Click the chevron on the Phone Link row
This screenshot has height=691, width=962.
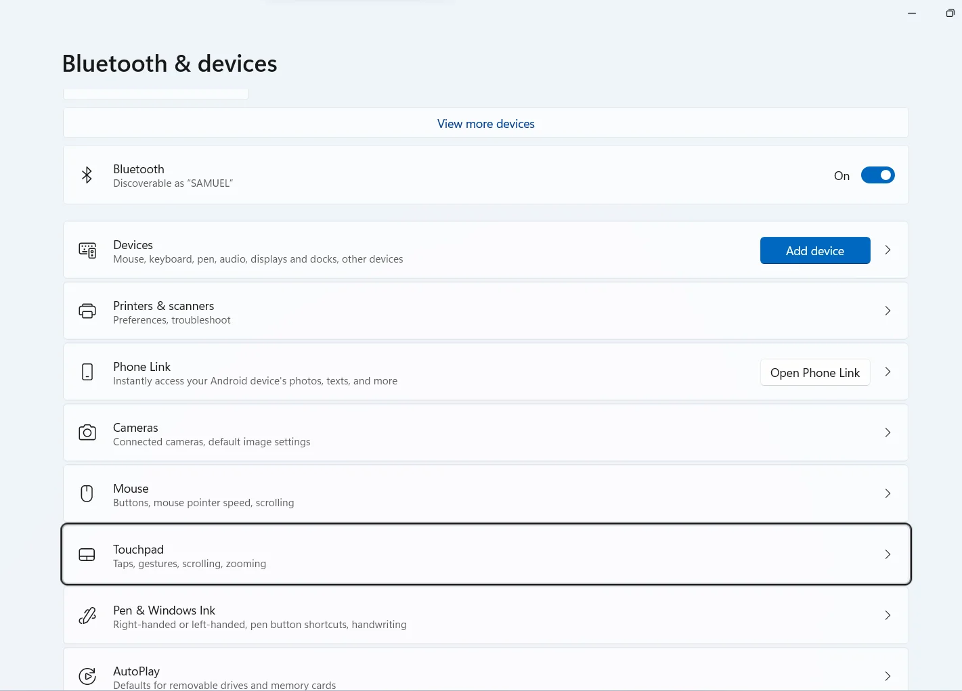pos(888,372)
